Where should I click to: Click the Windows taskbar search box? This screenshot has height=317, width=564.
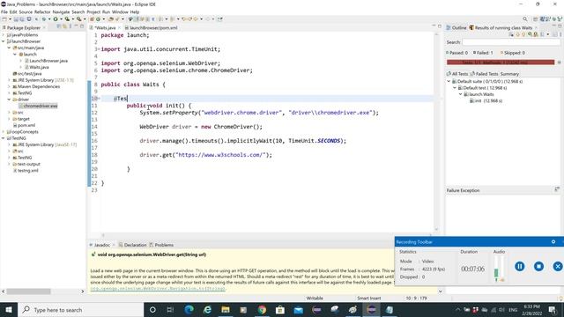[x=80, y=309]
